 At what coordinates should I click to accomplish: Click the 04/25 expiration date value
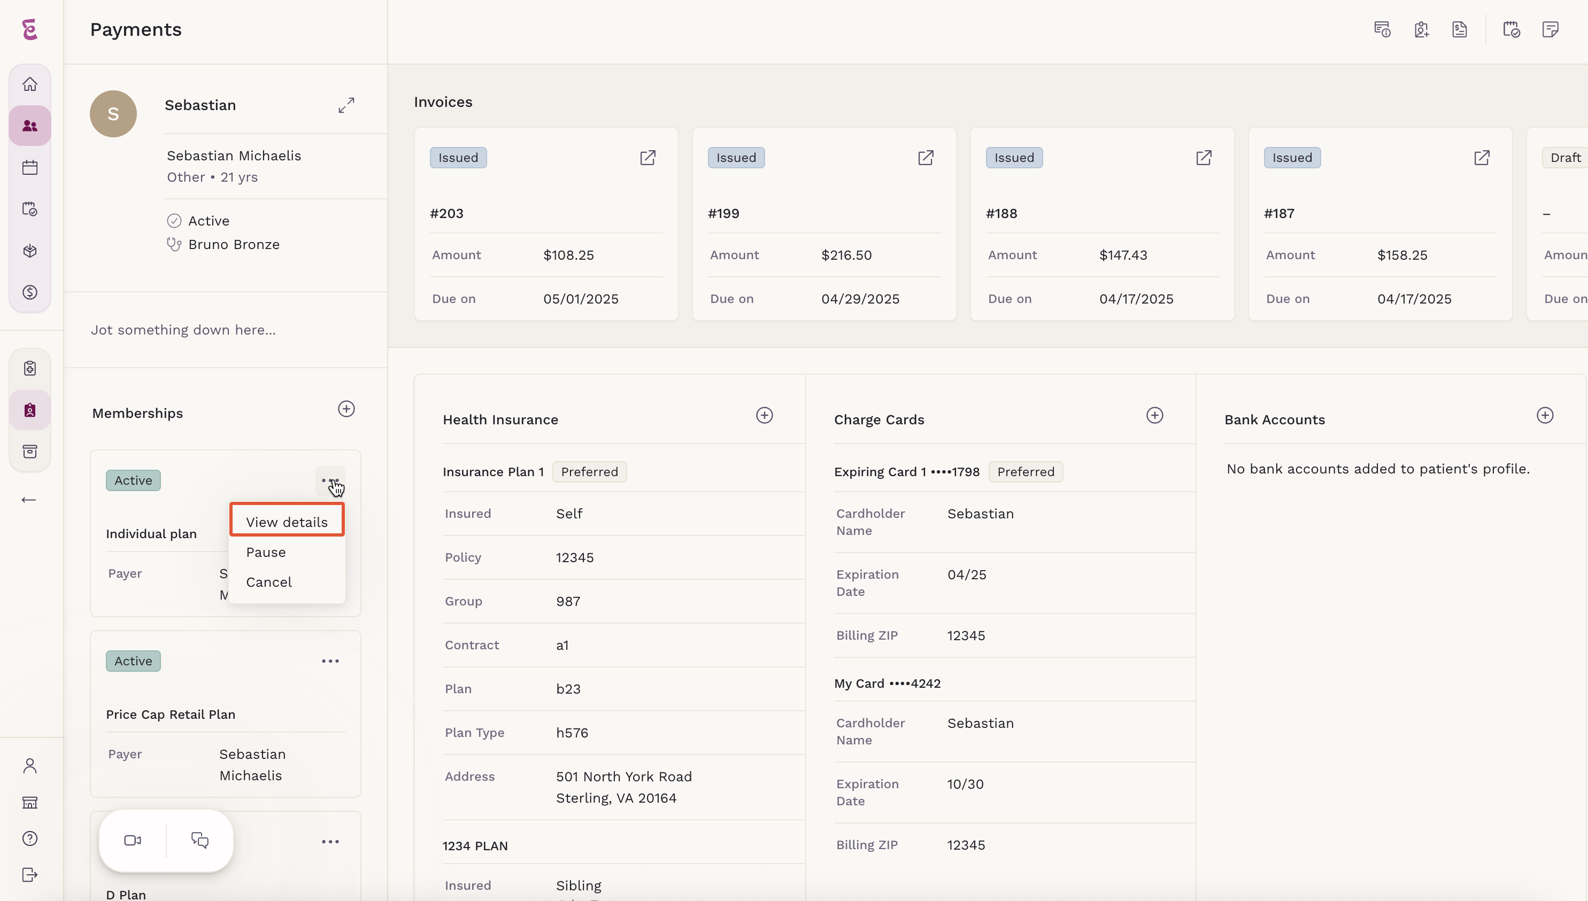pos(966,574)
